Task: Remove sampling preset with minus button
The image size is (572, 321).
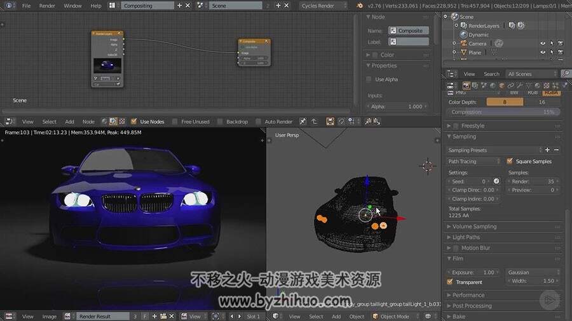Action: 556,150
